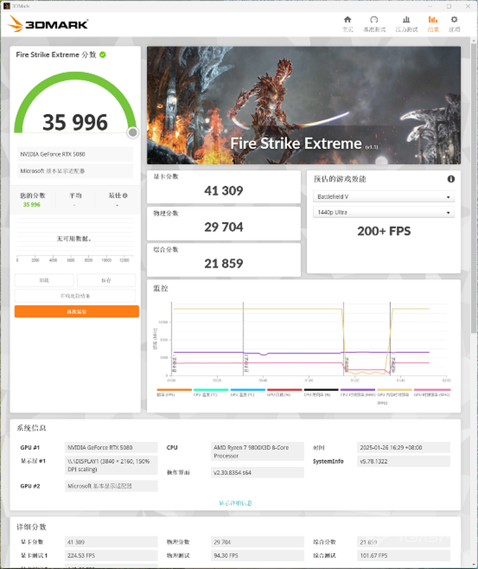Open the Home tab house icon
The image size is (478, 569).
click(x=347, y=20)
